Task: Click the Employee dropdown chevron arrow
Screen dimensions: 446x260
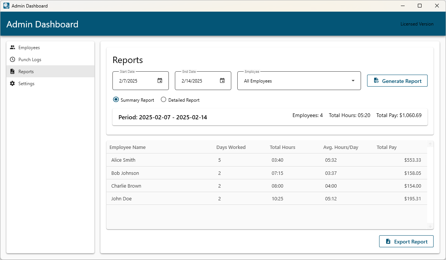Action: coord(353,81)
